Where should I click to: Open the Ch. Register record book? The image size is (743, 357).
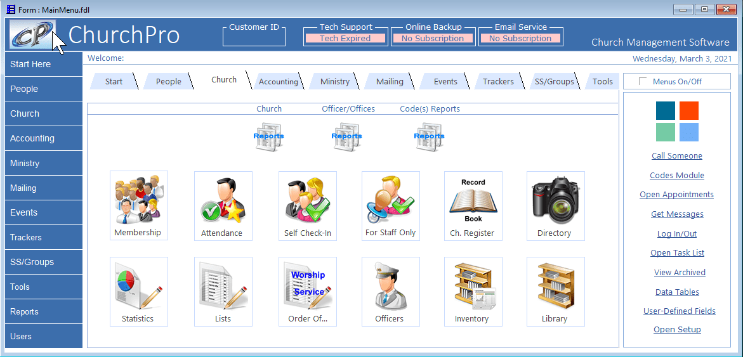coord(473,205)
